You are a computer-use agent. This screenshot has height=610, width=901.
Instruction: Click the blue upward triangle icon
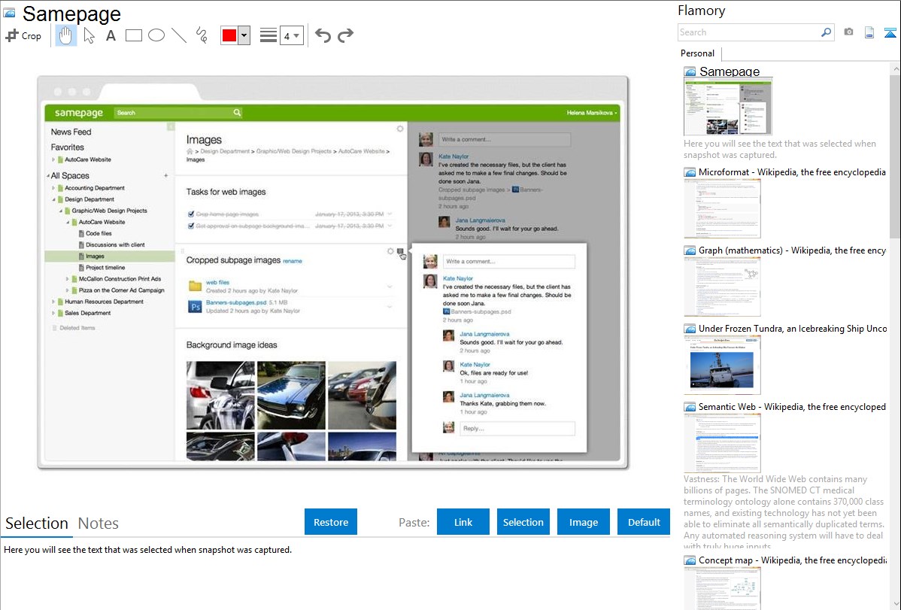tap(890, 32)
